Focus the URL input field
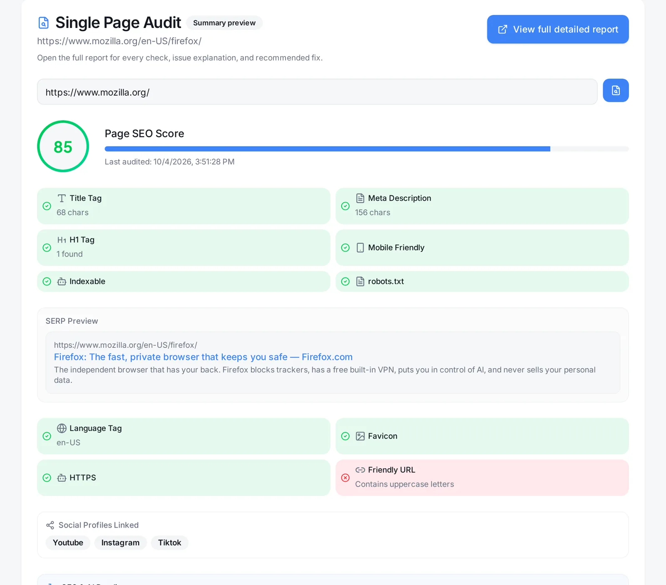Viewport: 666px width, 585px height. click(x=317, y=92)
